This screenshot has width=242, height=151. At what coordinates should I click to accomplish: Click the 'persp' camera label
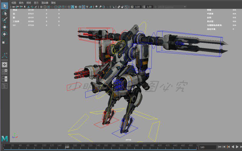click(x=128, y=140)
